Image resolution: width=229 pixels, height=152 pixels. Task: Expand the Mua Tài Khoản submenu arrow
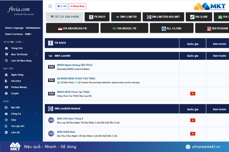pos(37,54)
